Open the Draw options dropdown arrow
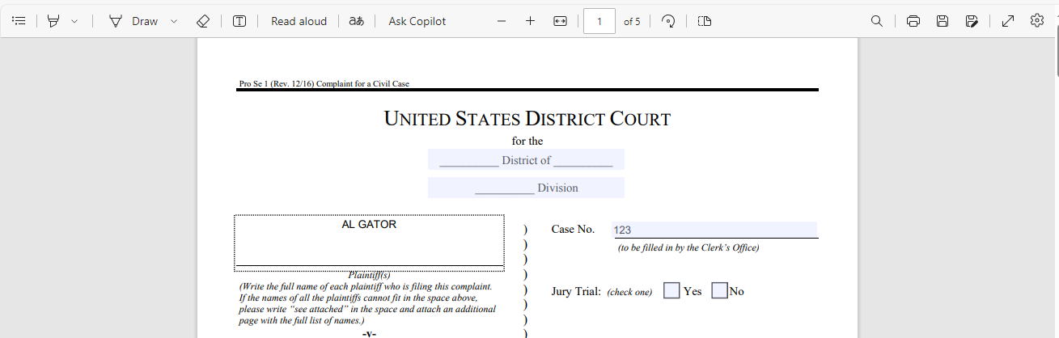The image size is (1059, 338). click(174, 21)
